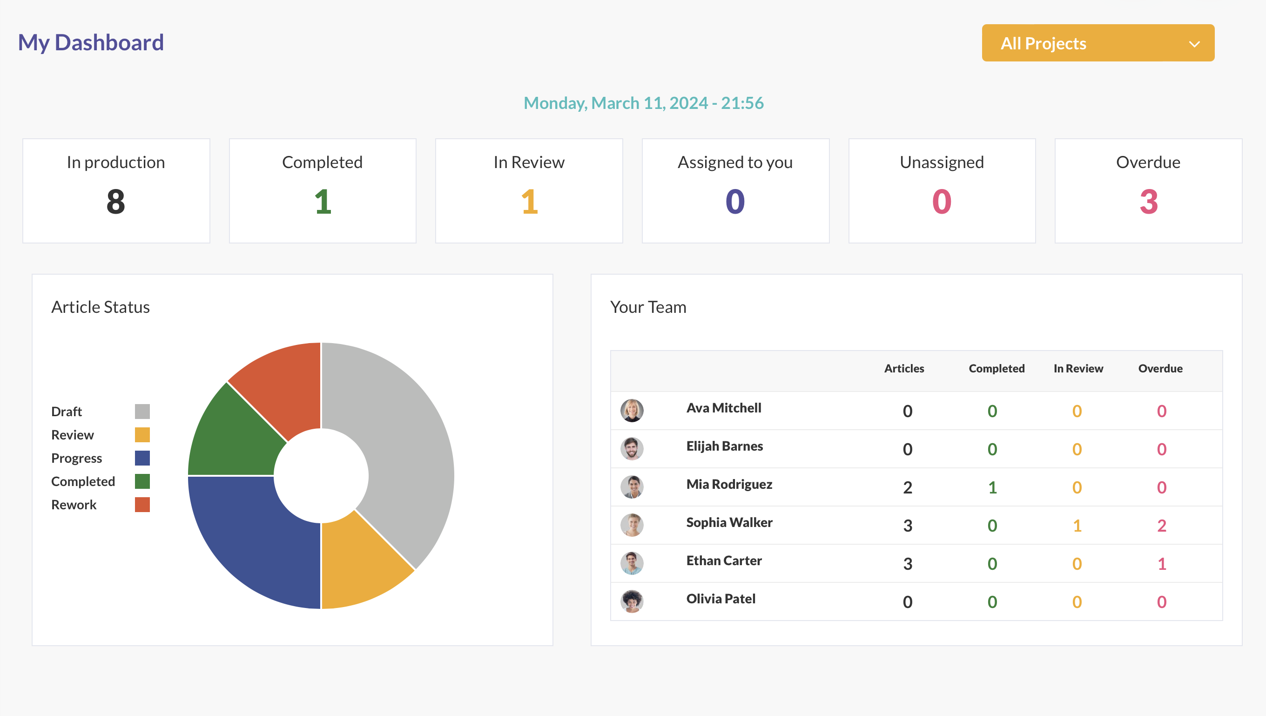Viewport: 1266px width, 716px height.
Task: Select the Unassigned summary card
Action: (x=942, y=191)
